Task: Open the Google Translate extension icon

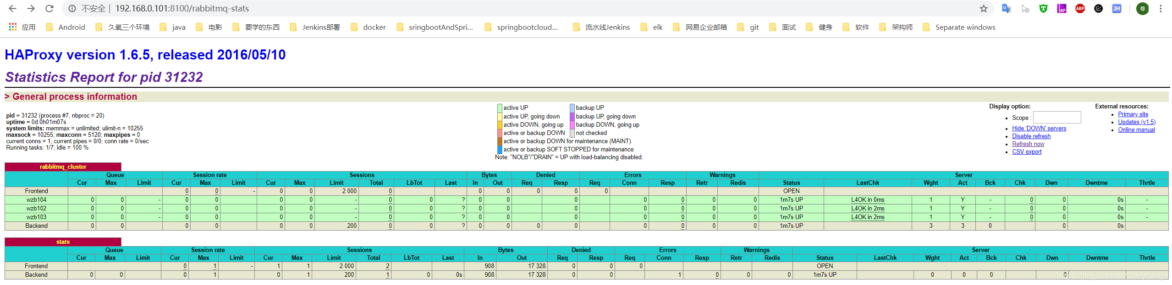Action: point(1007,8)
